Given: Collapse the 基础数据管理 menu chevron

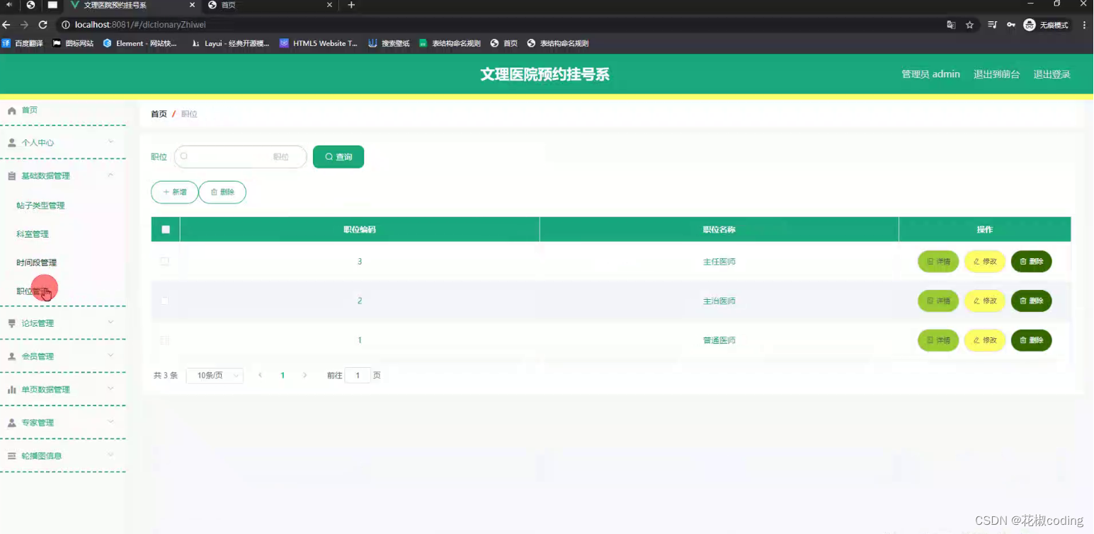Looking at the screenshot, I should [x=110, y=175].
